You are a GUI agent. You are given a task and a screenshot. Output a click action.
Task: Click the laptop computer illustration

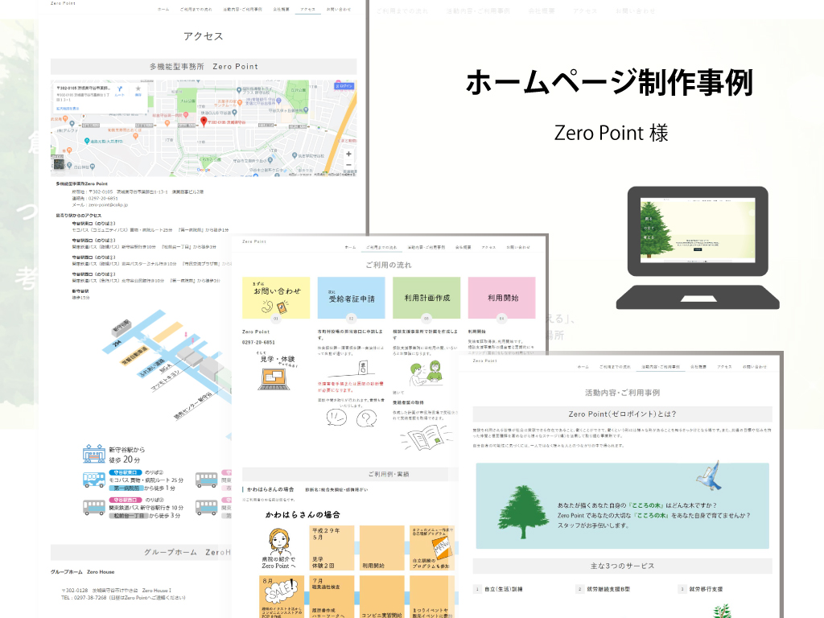tap(698, 249)
